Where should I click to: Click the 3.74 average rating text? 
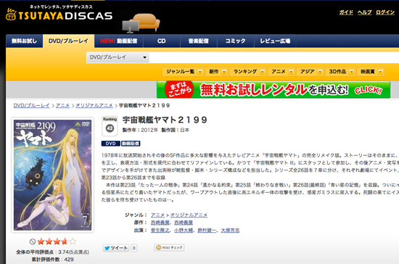pos(52,252)
